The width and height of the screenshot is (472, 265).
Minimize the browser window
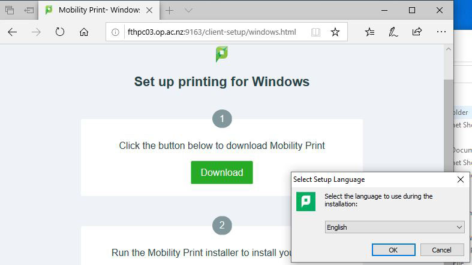coord(384,11)
